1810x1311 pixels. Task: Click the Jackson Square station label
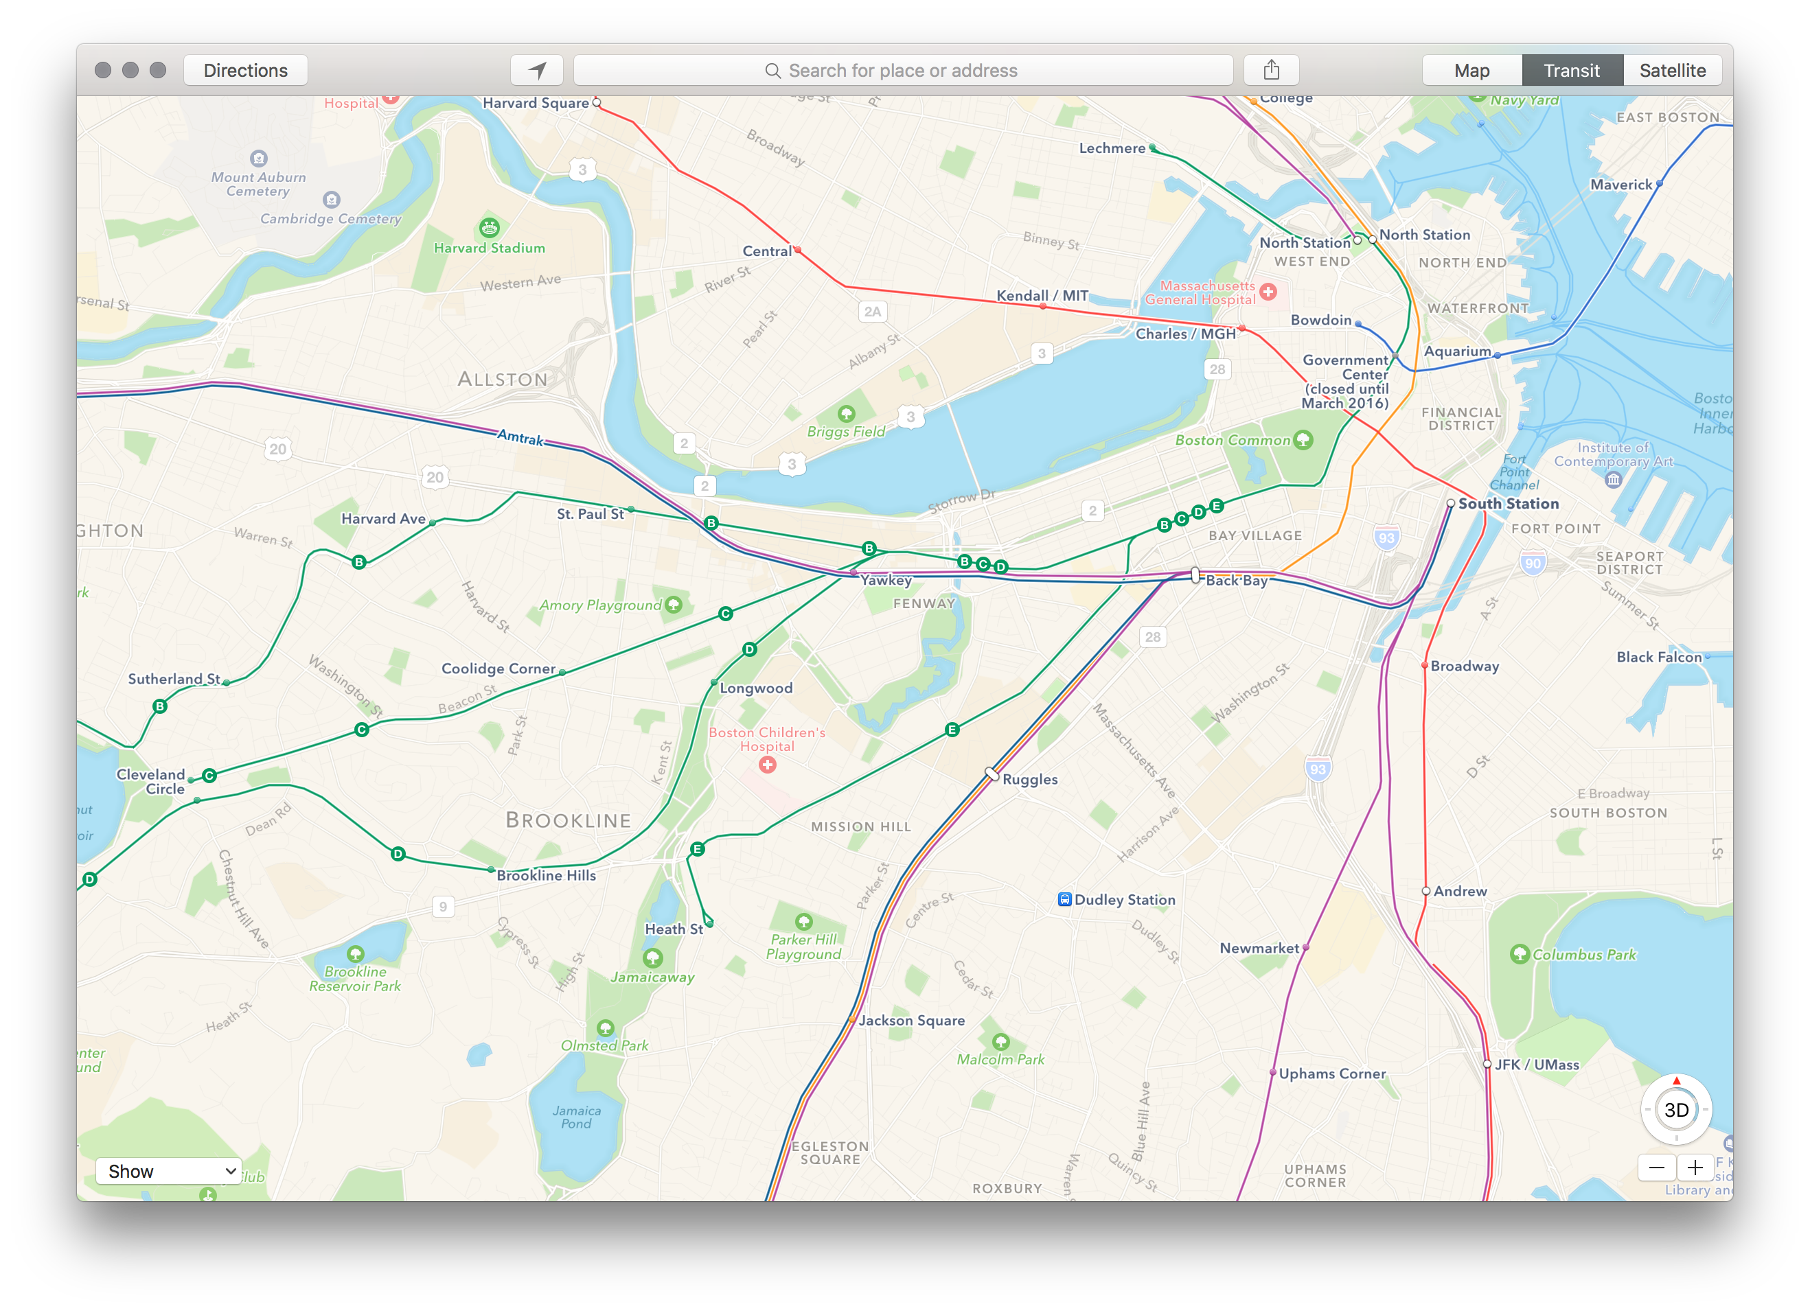click(x=911, y=1021)
